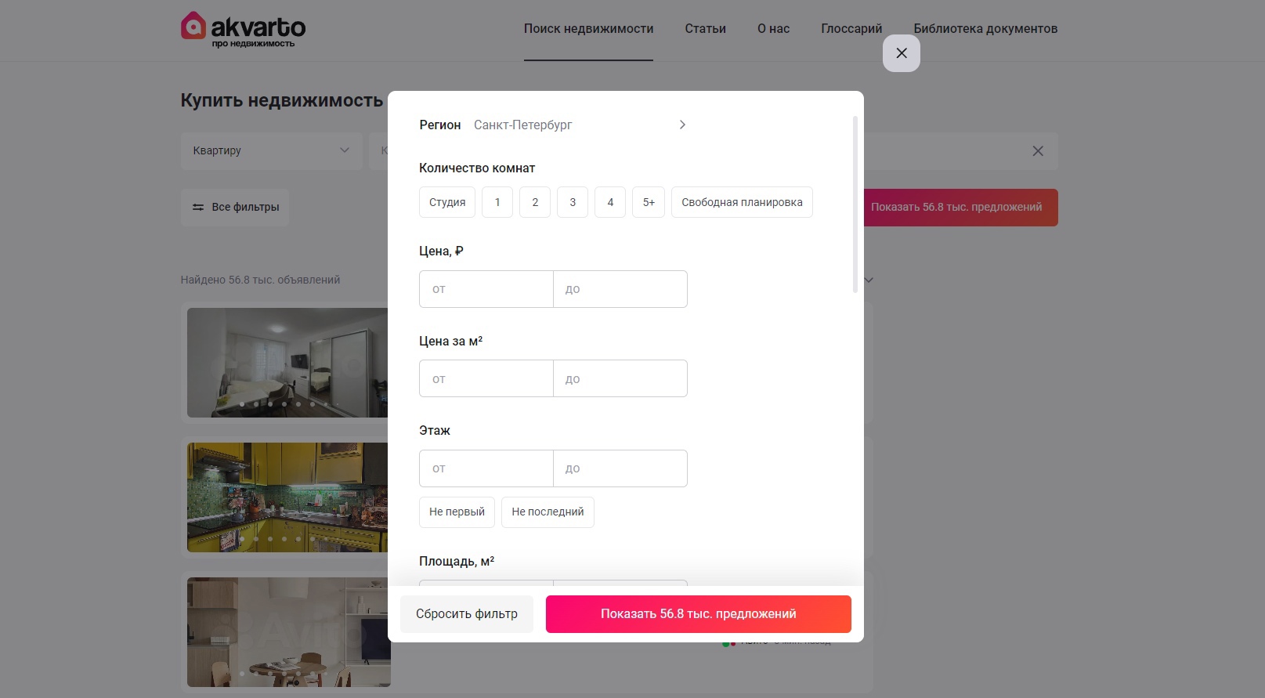Select 4 rooms option

610,202
